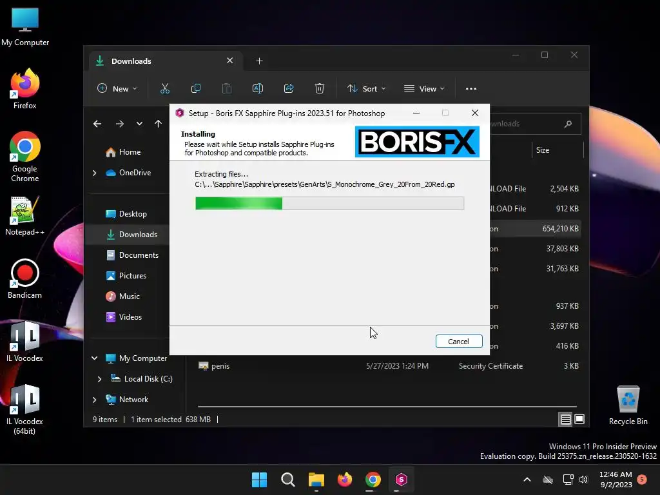Click the 2,504 KB file size cell
This screenshot has width=660, height=495.
click(564, 189)
